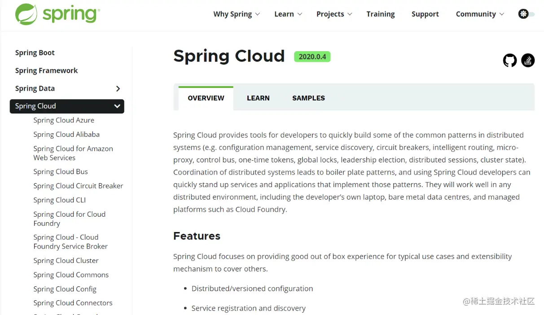The height and width of the screenshot is (315, 544).
Task: Open Spring Cloud - Cloud Foundry Service Broker
Action: tap(70, 241)
